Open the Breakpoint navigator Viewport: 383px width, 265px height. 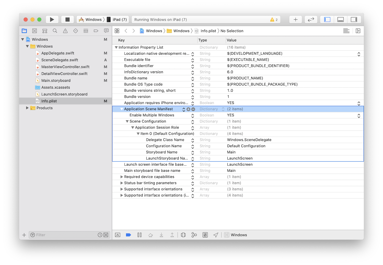coord(96,31)
